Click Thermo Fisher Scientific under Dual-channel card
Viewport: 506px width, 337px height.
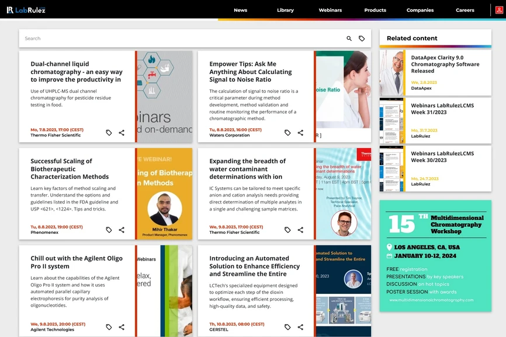pyautogui.click(x=56, y=135)
